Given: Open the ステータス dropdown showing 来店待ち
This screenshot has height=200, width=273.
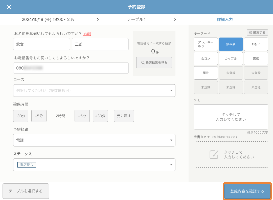Looking at the screenshot, I should pos(94,164).
